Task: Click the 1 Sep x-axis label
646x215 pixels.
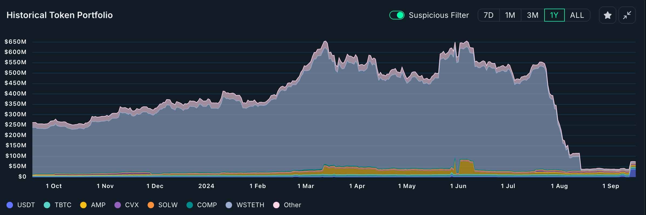Action: 611,186
